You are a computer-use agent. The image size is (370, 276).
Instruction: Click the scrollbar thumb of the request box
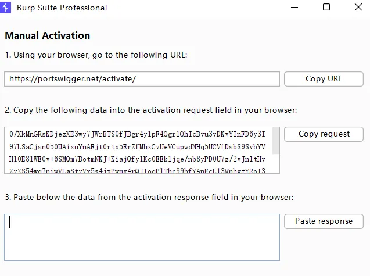click(x=276, y=141)
